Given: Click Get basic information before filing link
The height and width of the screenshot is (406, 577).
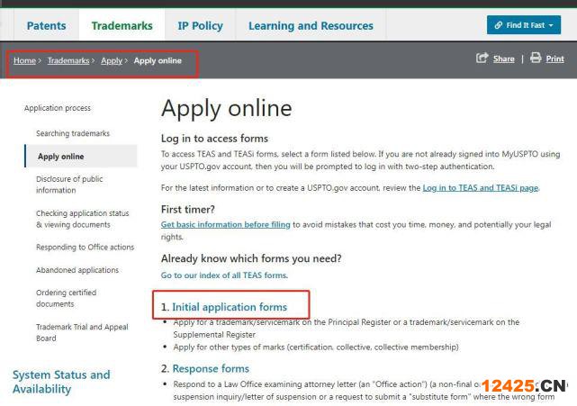Looking at the screenshot, I should pos(225,223).
